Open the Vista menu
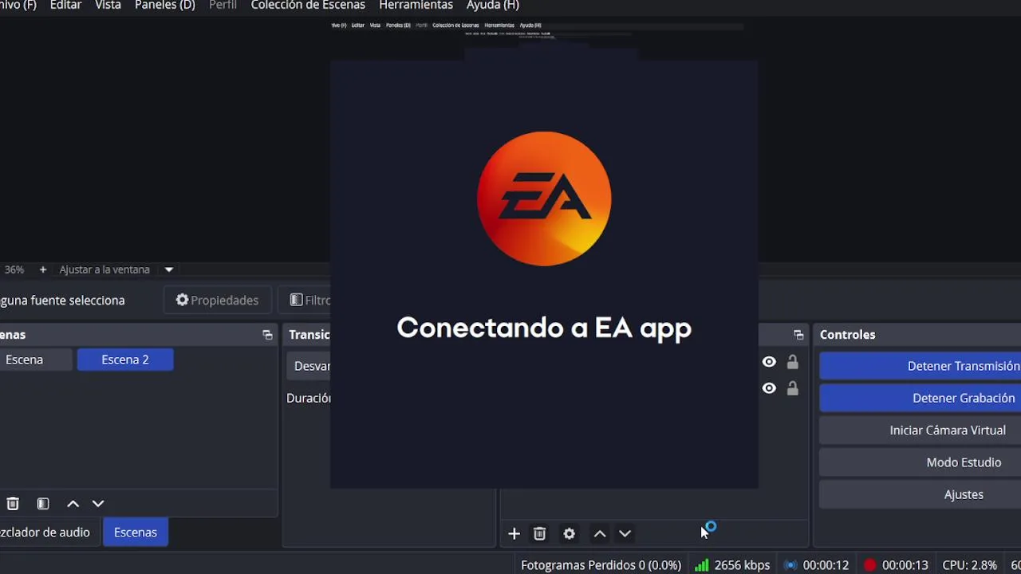Screen dimensions: 1021x574 pos(108,6)
